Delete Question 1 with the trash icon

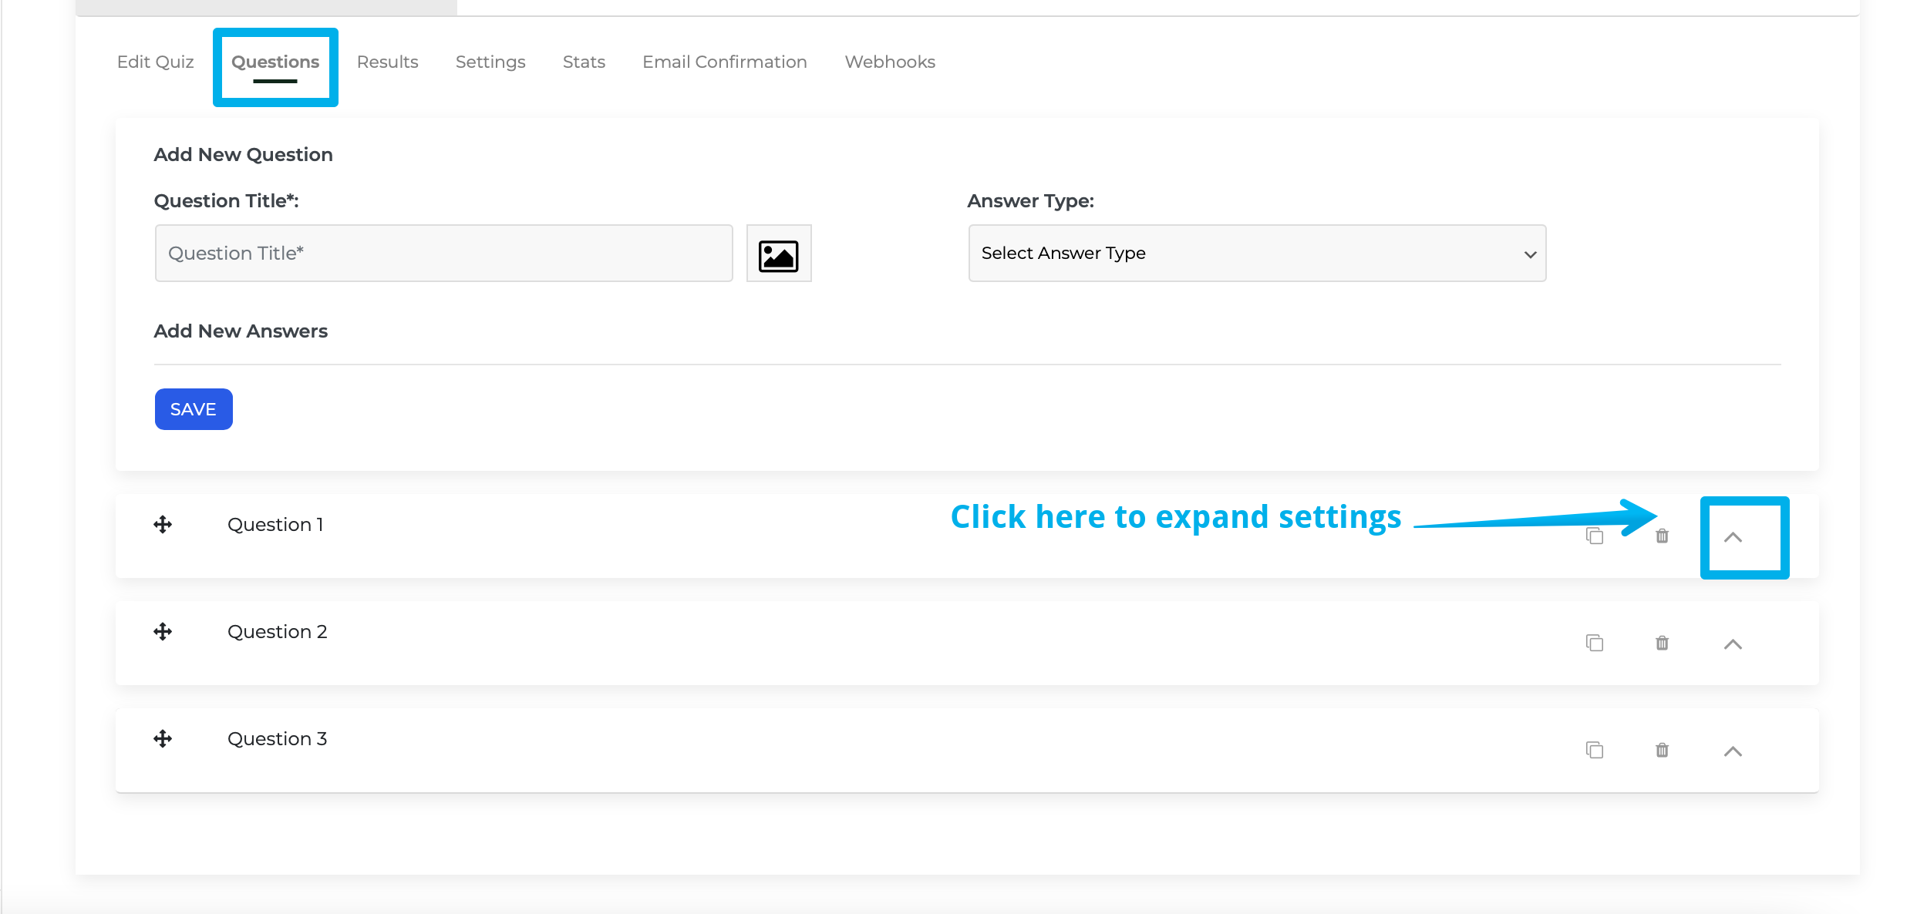click(x=1662, y=535)
